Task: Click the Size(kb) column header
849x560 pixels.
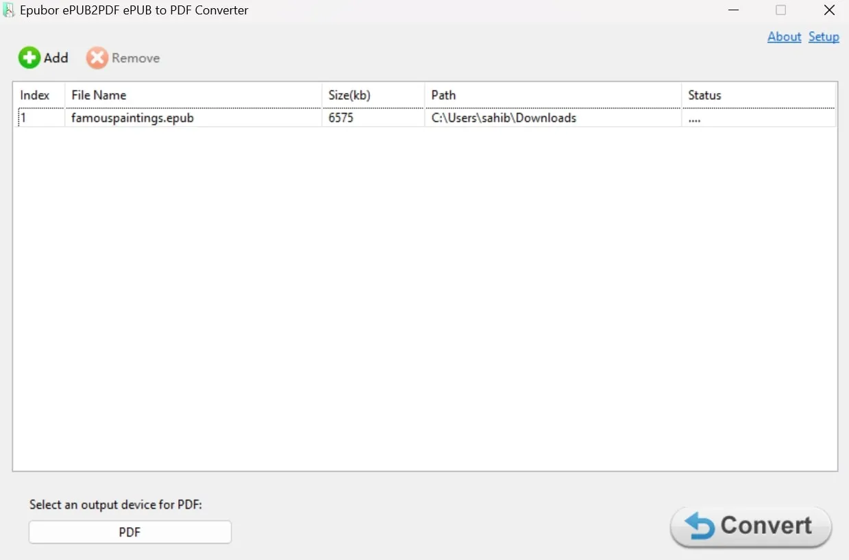Action: [x=349, y=95]
